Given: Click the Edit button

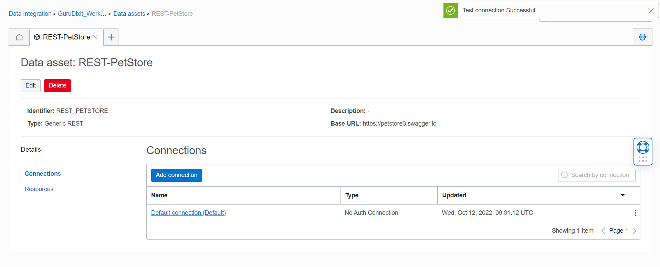Looking at the screenshot, I should (x=31, y=85).
